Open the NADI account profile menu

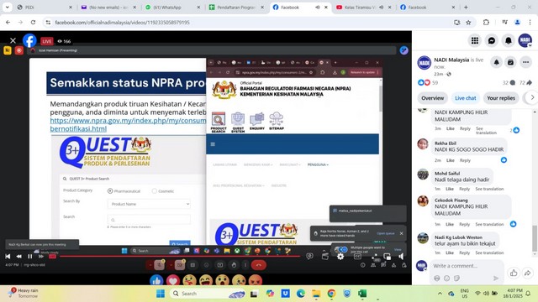coord(525,41)
